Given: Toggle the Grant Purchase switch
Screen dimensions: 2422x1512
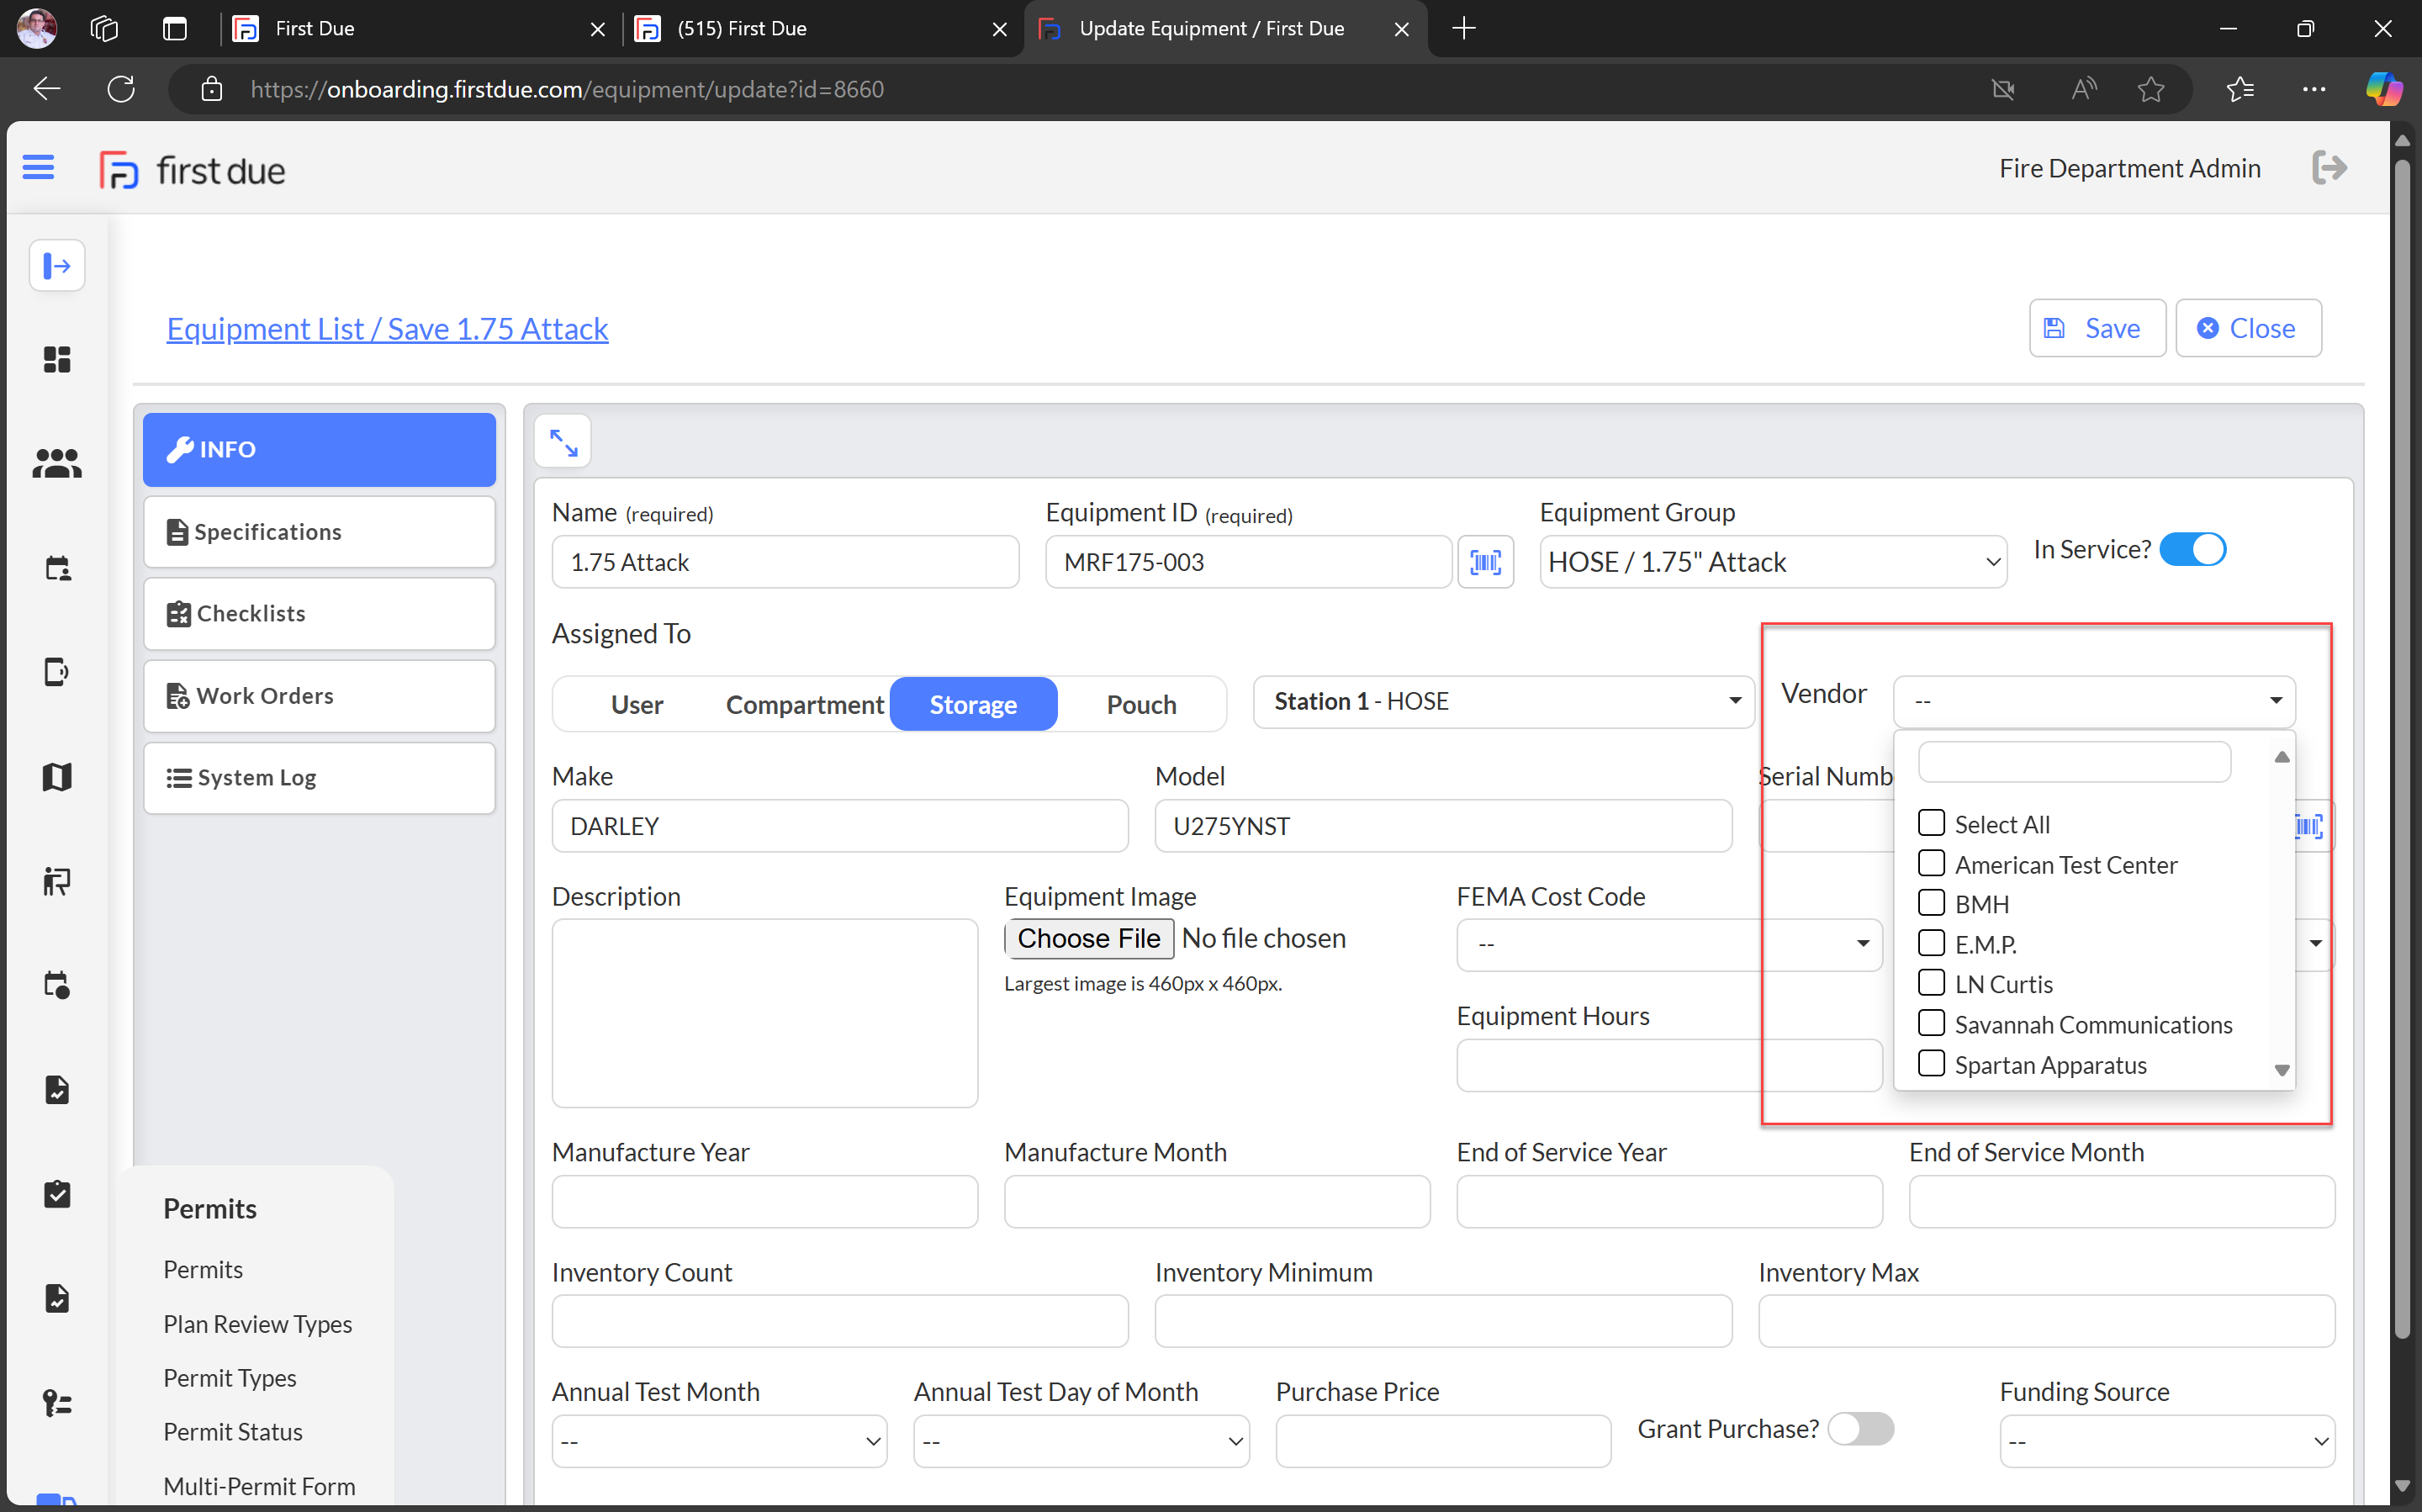Looking at the screenshot, I should pos(1861,1429).
